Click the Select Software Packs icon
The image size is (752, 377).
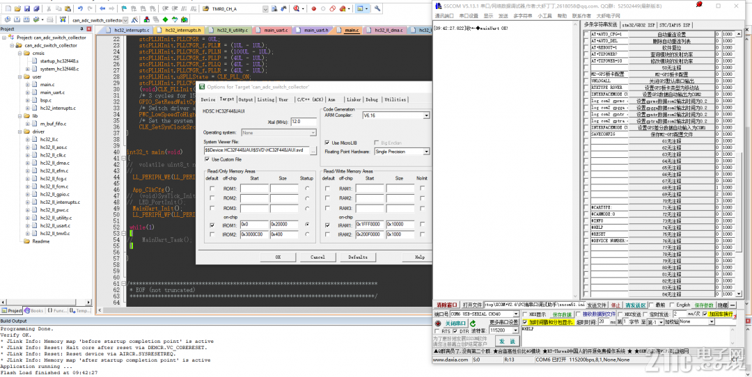pos(175,20)
